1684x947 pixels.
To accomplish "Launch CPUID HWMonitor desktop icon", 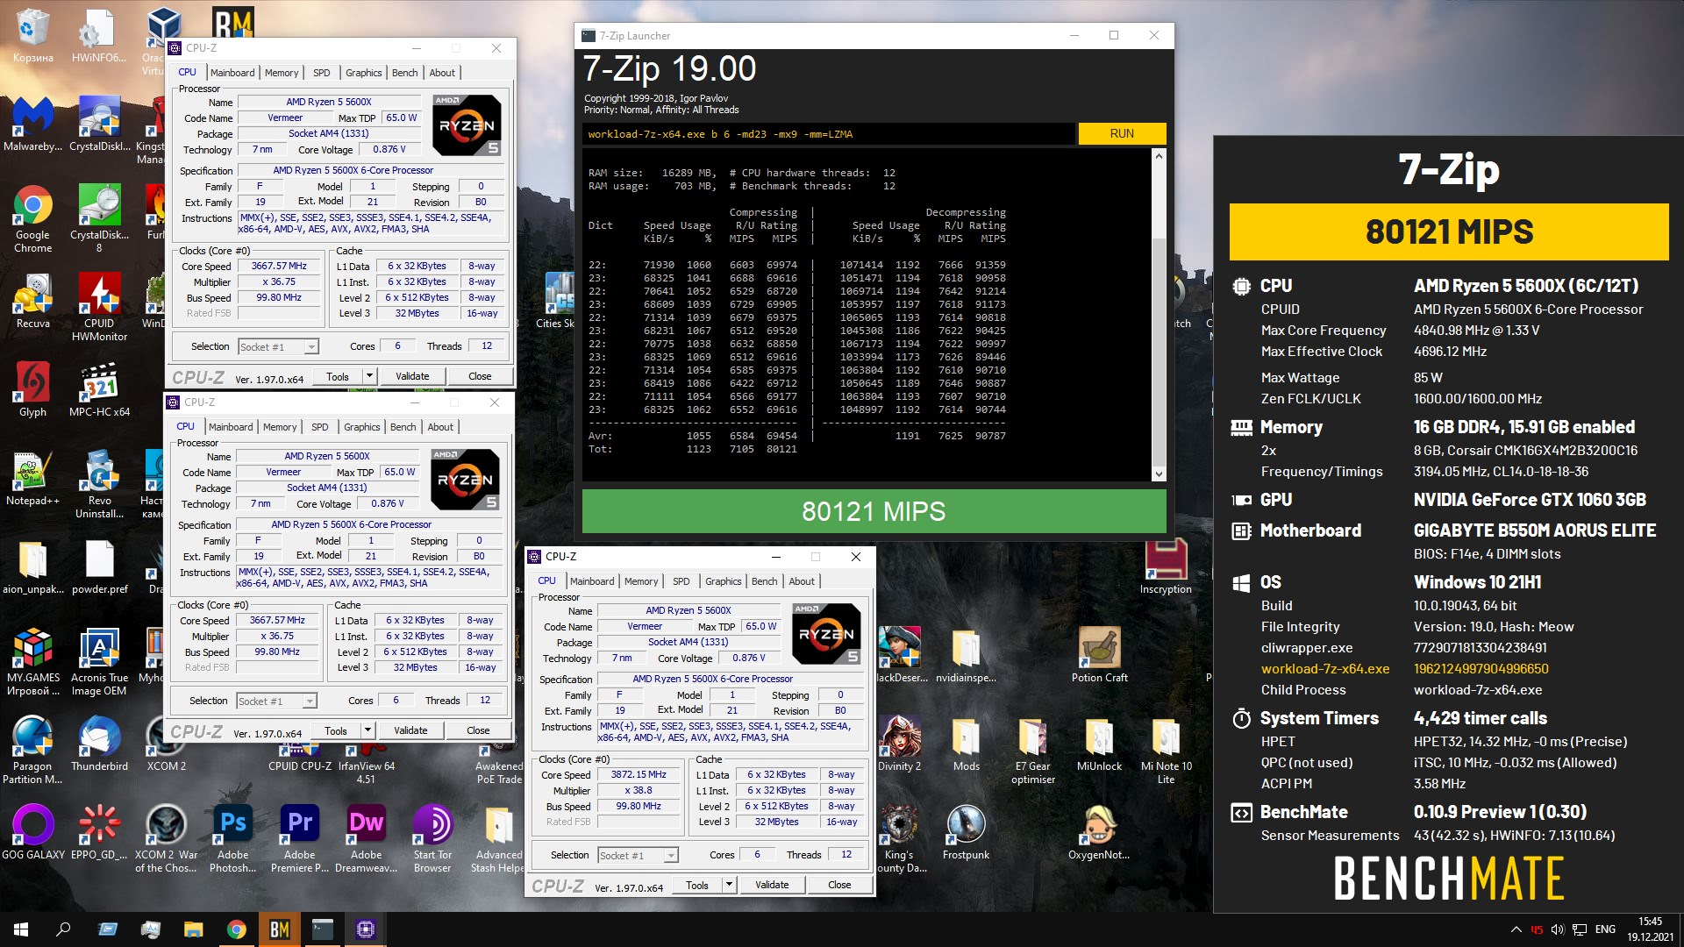I will (99, 307).
